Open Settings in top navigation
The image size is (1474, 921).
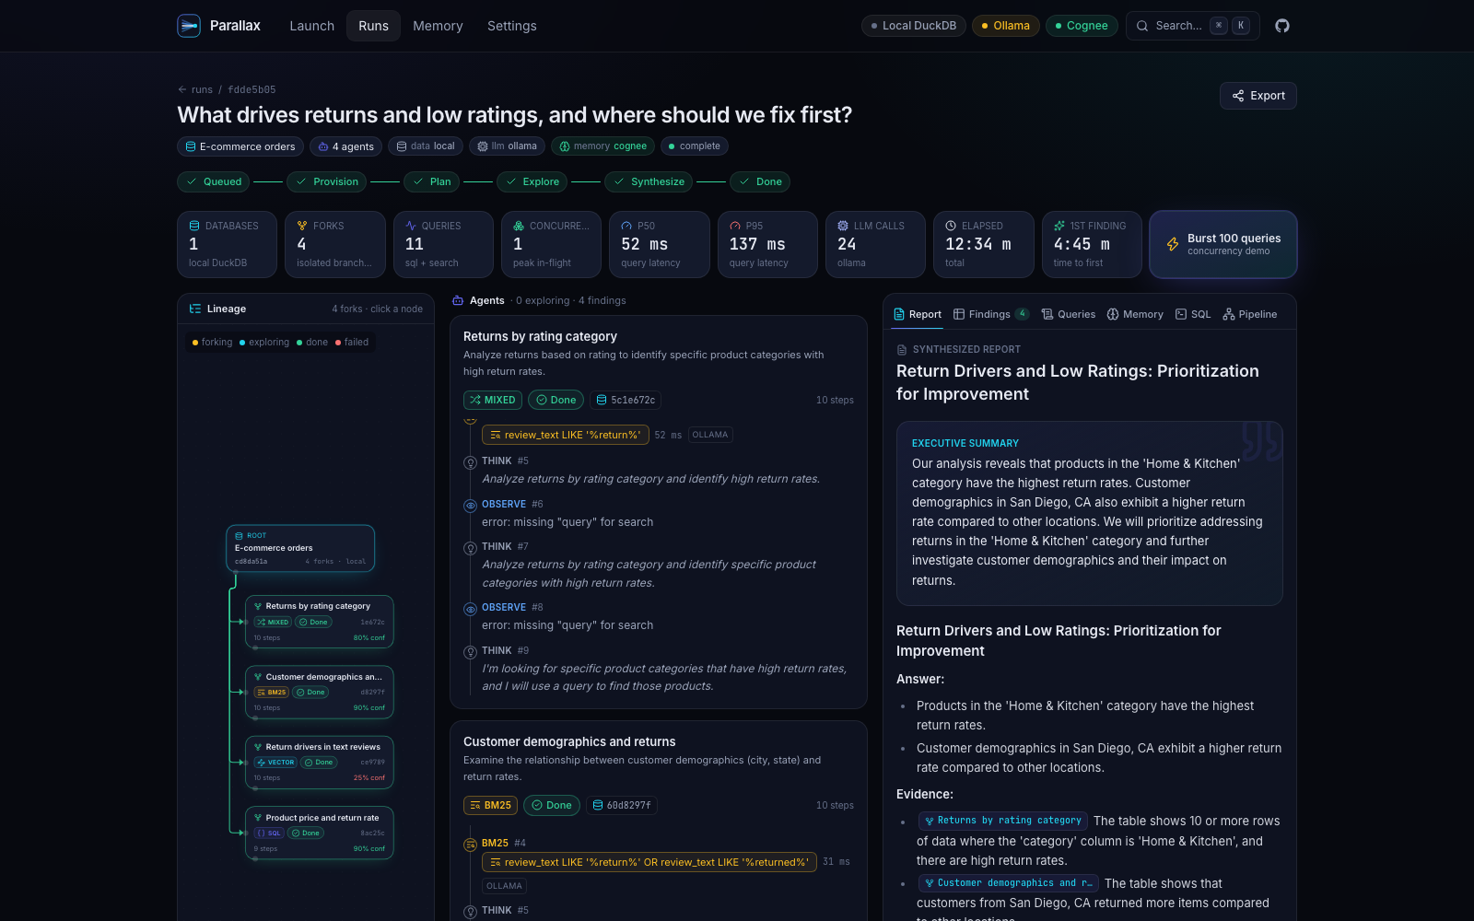tap(512, 26)
